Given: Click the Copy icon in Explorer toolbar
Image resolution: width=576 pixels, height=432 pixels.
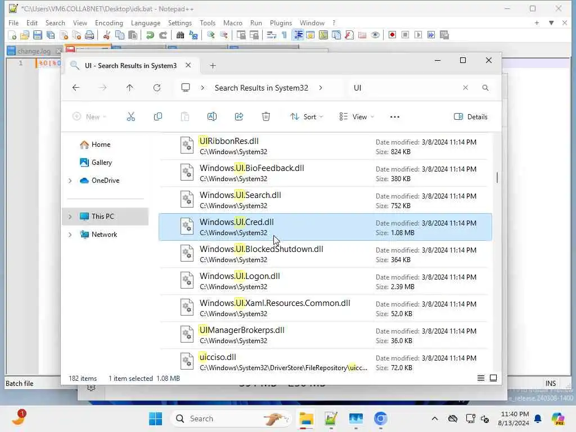Looking at the screenshot, I should 158,117.
